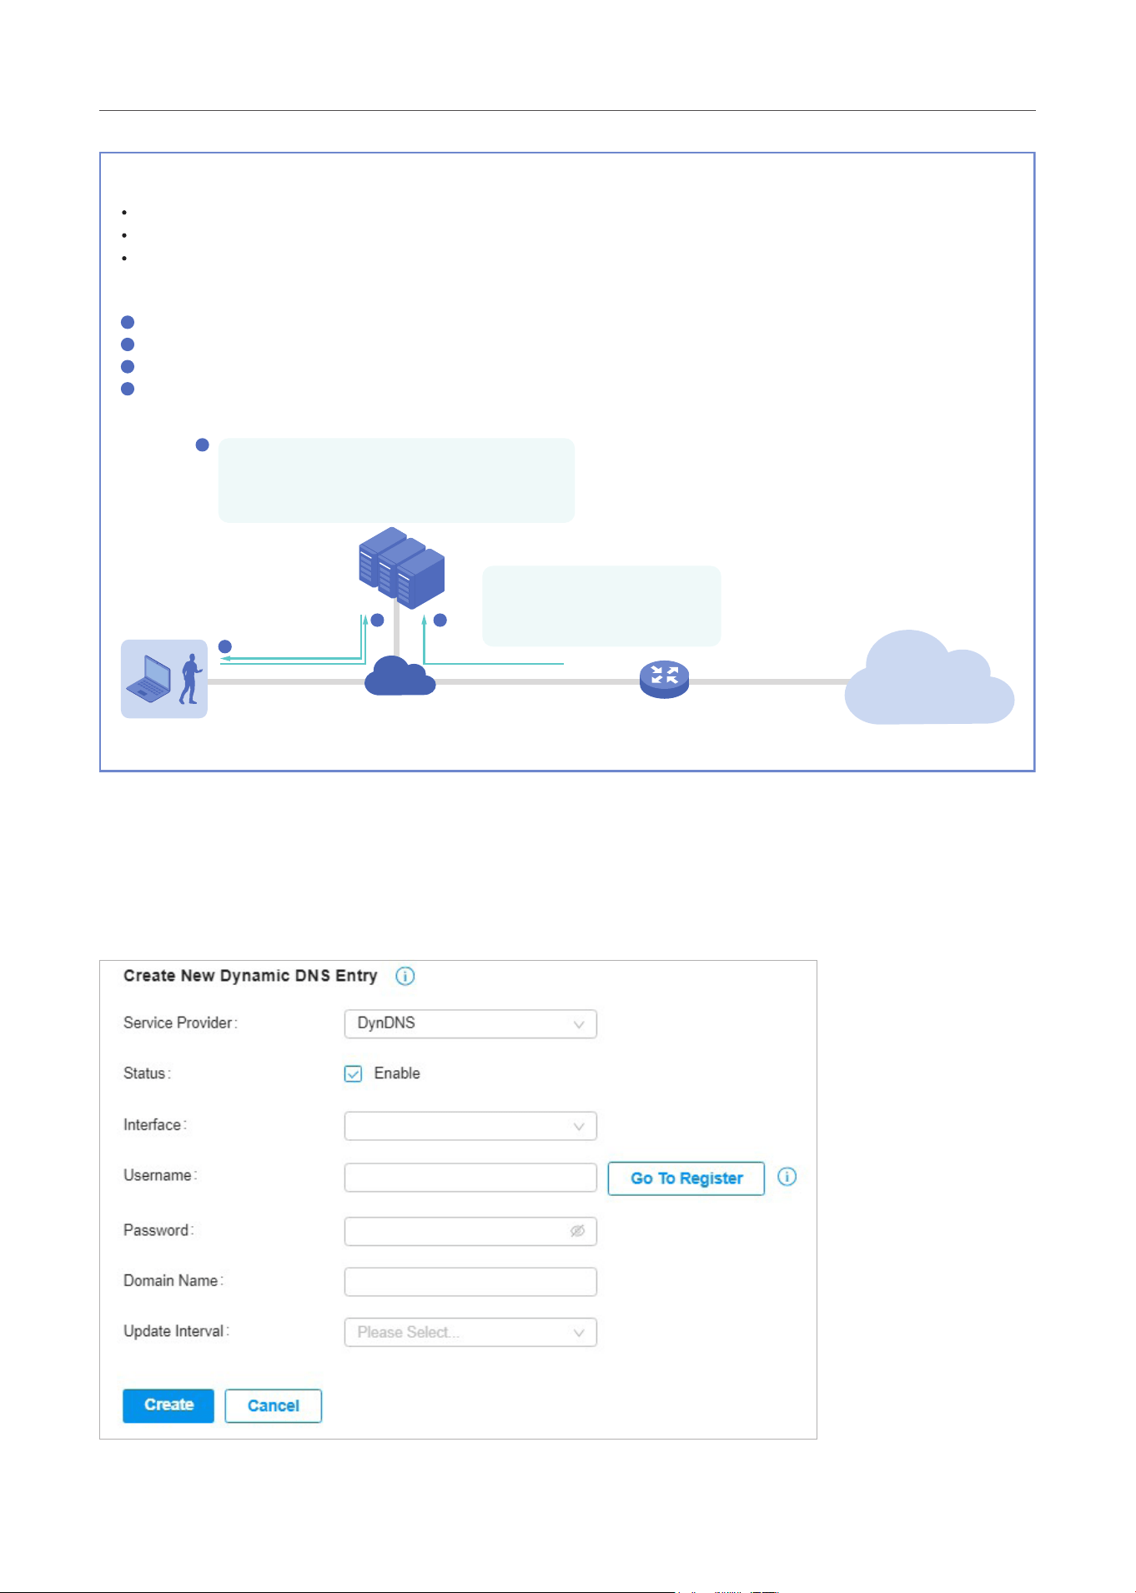Image resolution: width=1136 pixels, height=1593 pixels.
Task: Click the Go To Register button
Action: pyautogui.click(x=686, y=1178)
